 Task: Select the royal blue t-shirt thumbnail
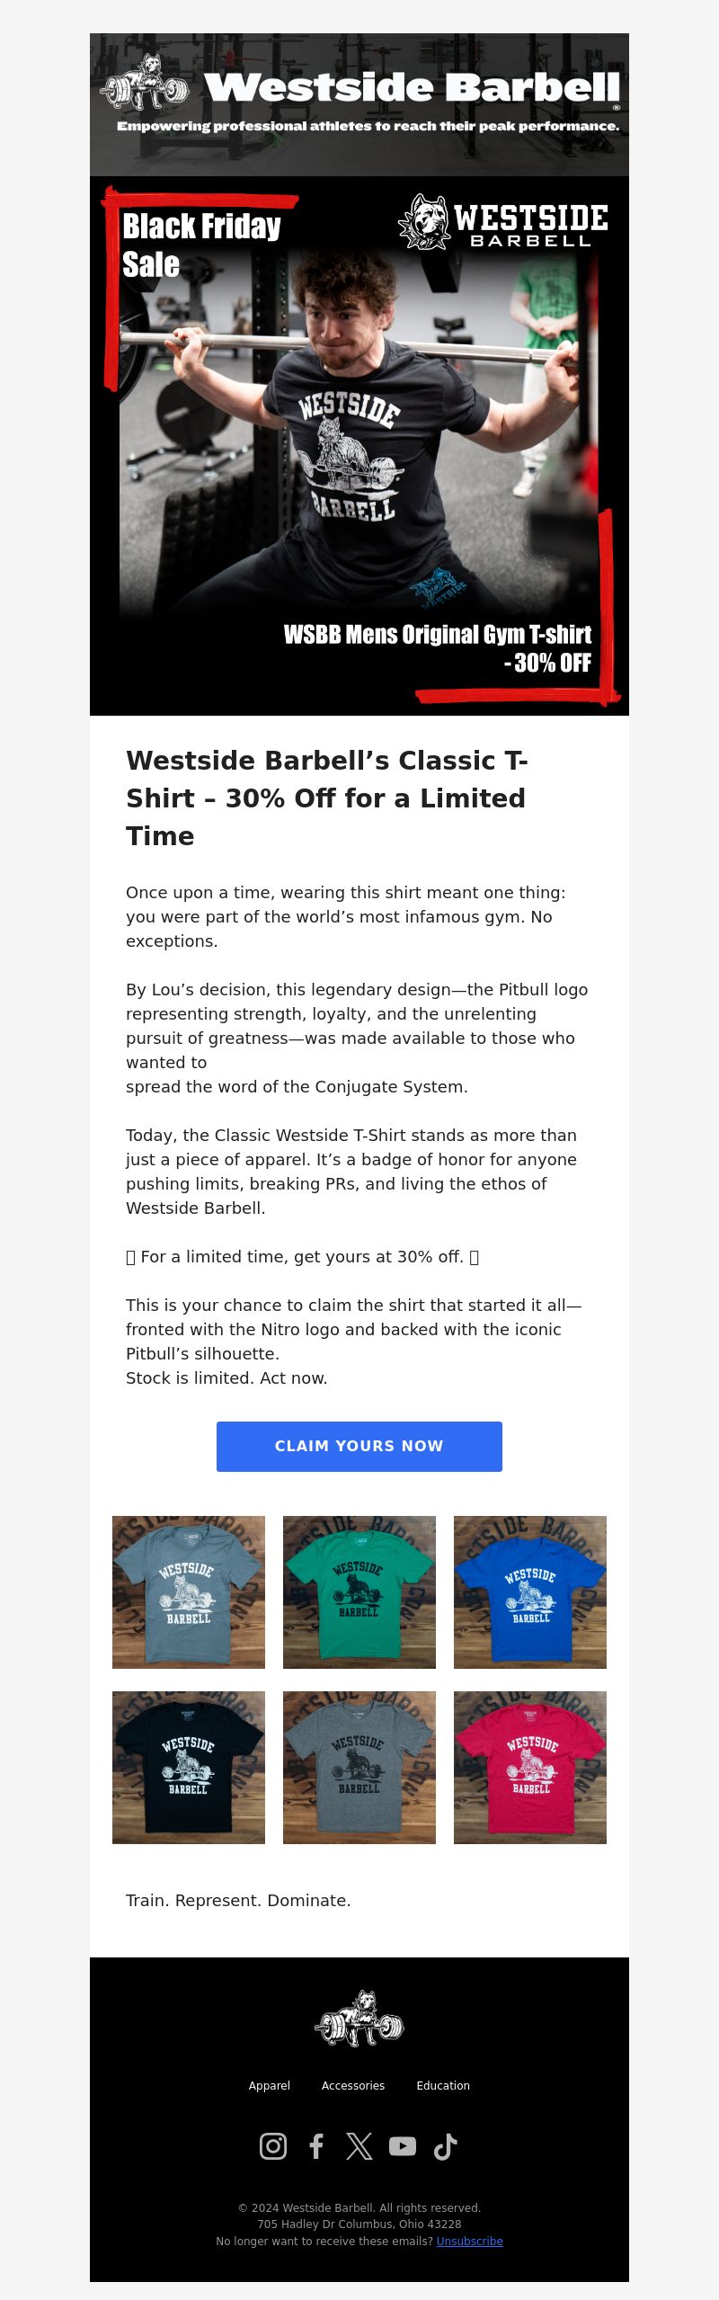point(530,1591)
